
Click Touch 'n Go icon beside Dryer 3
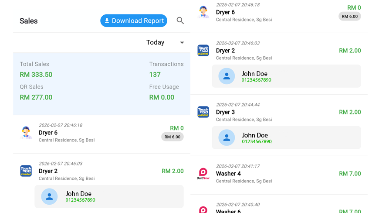coord(203,112)
